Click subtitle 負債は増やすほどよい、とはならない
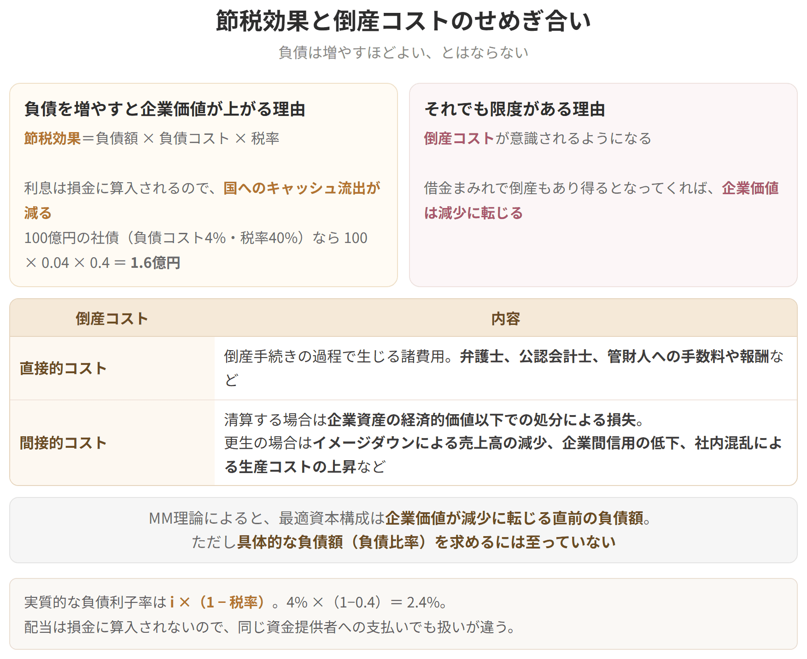Screen dimensions: 807x659 [x=403, y=52]
